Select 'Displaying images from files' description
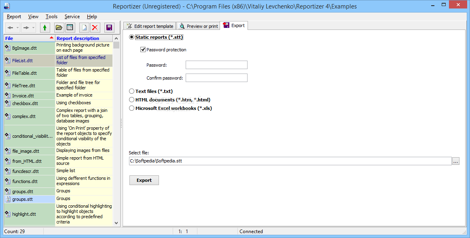This screenshot has height=238, width=470. pos(84,151)
